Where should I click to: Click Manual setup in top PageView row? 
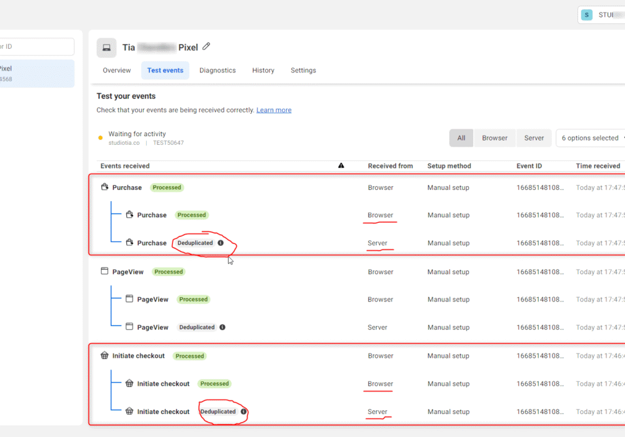(448, 272)
